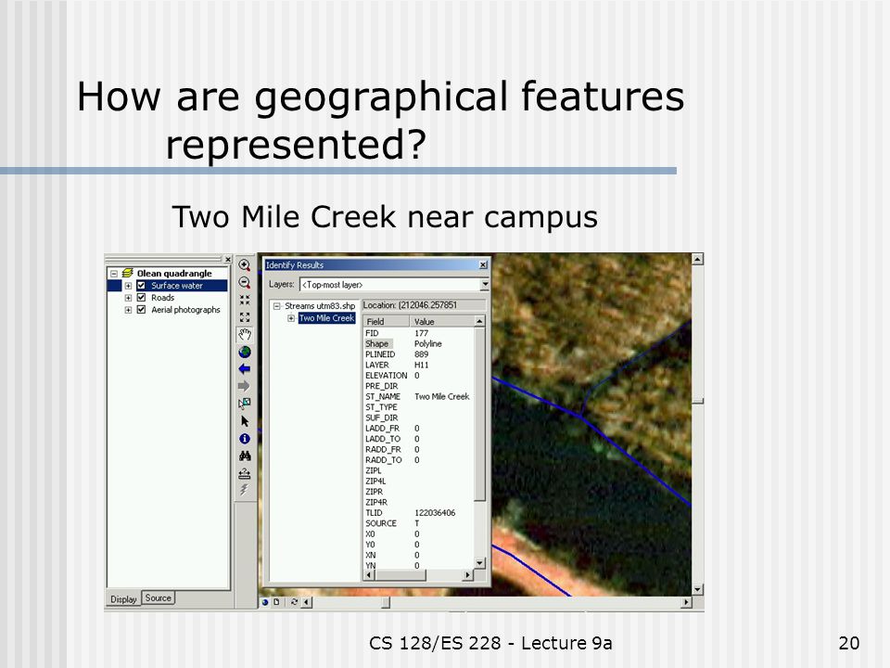
Task: Click the SOURCE field
Action: click(381, 523)
